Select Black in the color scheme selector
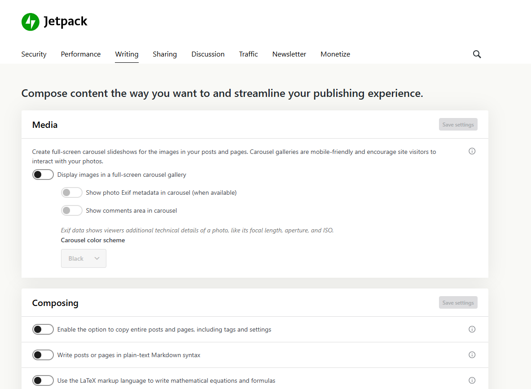The height and width of the screenshot is (389, 531). click(x=83, y=258)
